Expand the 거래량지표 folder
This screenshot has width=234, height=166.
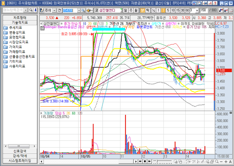point(15,52)
